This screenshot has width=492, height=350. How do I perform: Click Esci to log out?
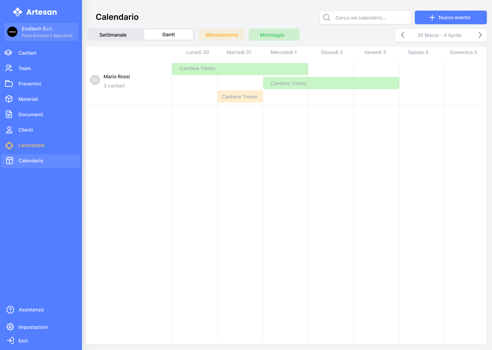point(23,341)
